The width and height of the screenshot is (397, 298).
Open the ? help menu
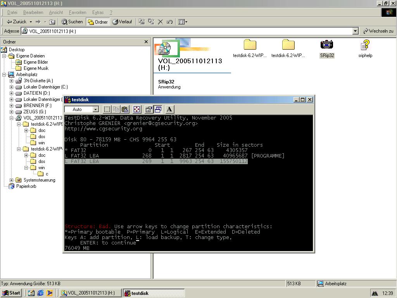[111, 12]
